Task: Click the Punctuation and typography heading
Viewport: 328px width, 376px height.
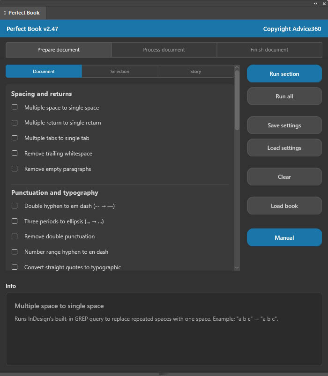Action: (x=55, y=192)
